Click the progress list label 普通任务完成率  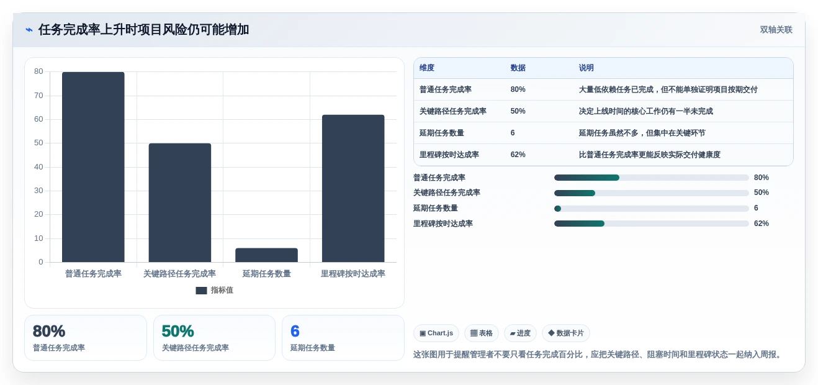[439, 178]
